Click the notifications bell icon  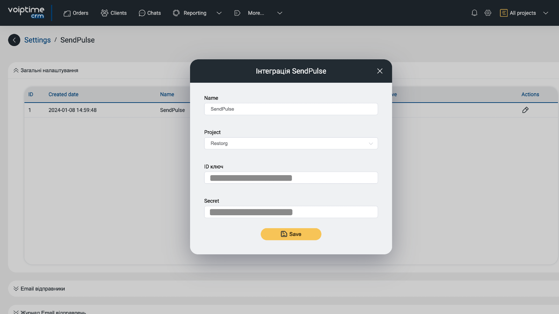tap(474, 13)
